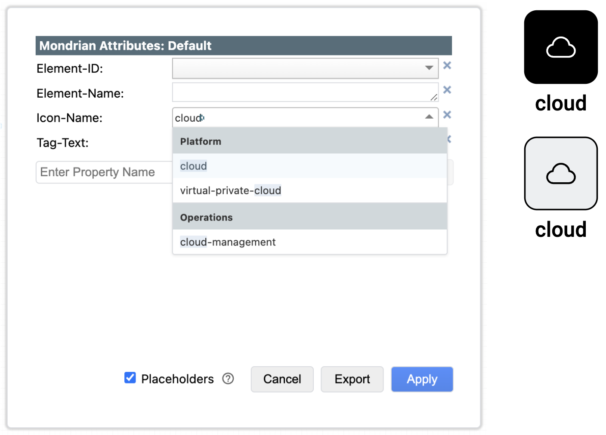Uncheck the Placeholders checkbox
Screen dimensions: 606x435
(x=130, y=378)
